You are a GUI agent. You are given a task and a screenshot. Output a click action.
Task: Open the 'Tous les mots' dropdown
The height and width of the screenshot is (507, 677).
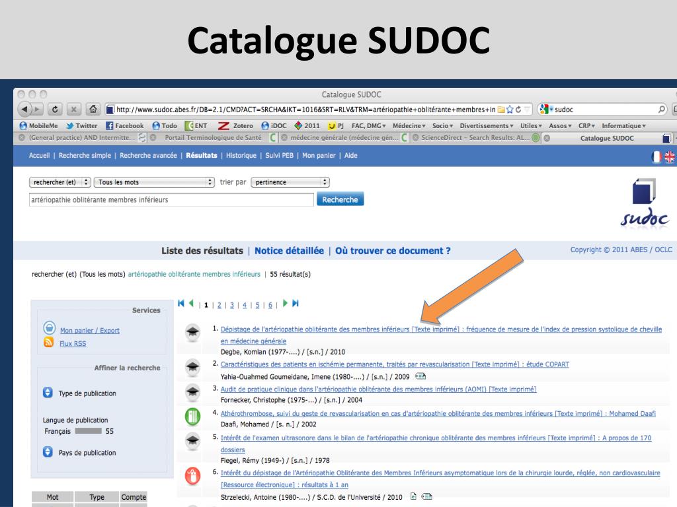coord(155,182)
